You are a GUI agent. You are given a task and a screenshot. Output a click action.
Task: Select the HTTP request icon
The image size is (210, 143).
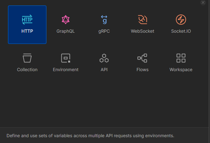[27, 20]
